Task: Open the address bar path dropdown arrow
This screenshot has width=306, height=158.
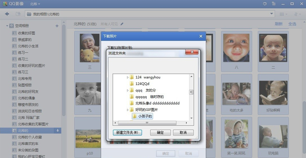Action: [272, 14]
